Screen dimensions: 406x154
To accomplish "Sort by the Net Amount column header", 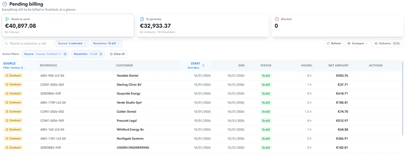I will pos(338,66).
